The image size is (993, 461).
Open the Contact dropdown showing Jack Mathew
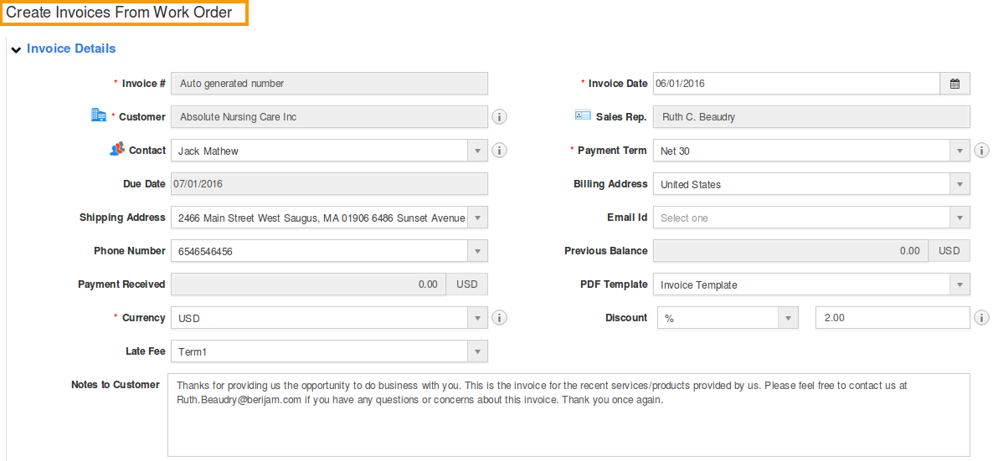(x=329, y=151)
